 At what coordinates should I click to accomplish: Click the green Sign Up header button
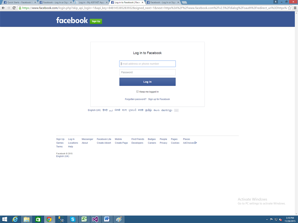tap(96, 21)
